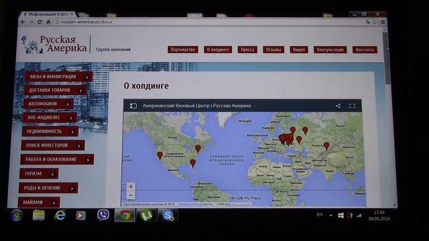Image resolution: width=429 pixels, height=241 pixels.
Task: Expand the Работа и образование section
Action: point(57,159)
